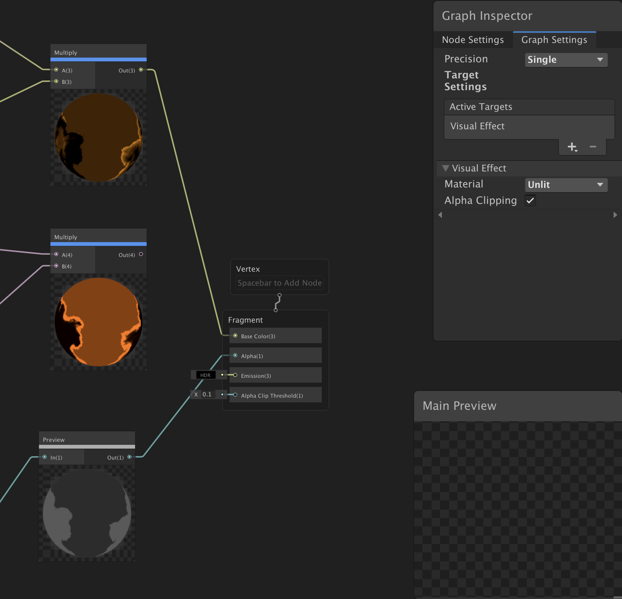
Task: Click the Alpha Clip Threshold value field 0.1
Action: click(207, 394)
